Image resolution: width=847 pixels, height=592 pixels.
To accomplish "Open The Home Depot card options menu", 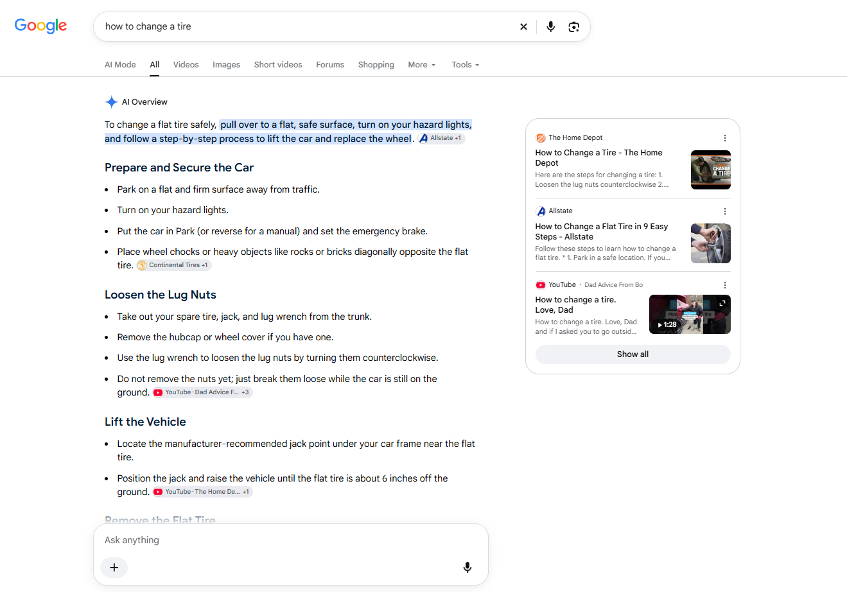I will [x=725, y=138].
